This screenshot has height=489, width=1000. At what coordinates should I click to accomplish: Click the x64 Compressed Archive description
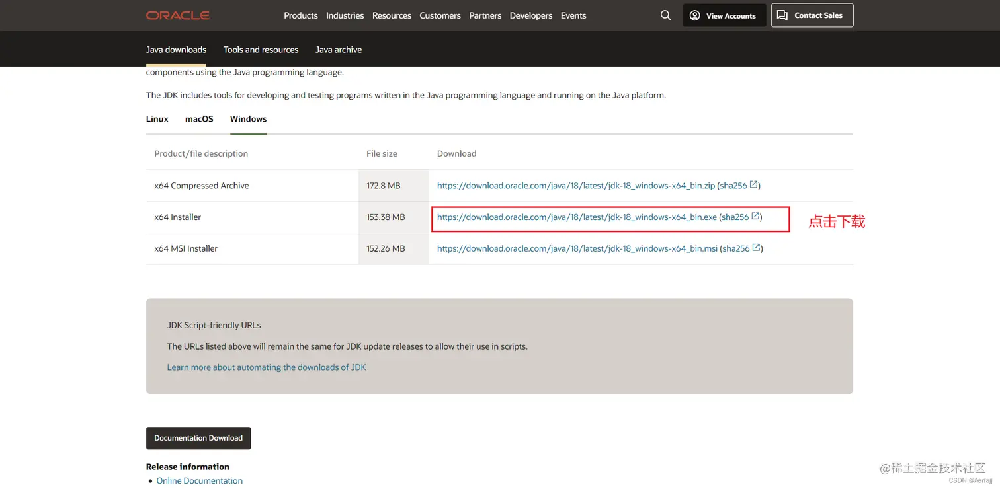202,186
